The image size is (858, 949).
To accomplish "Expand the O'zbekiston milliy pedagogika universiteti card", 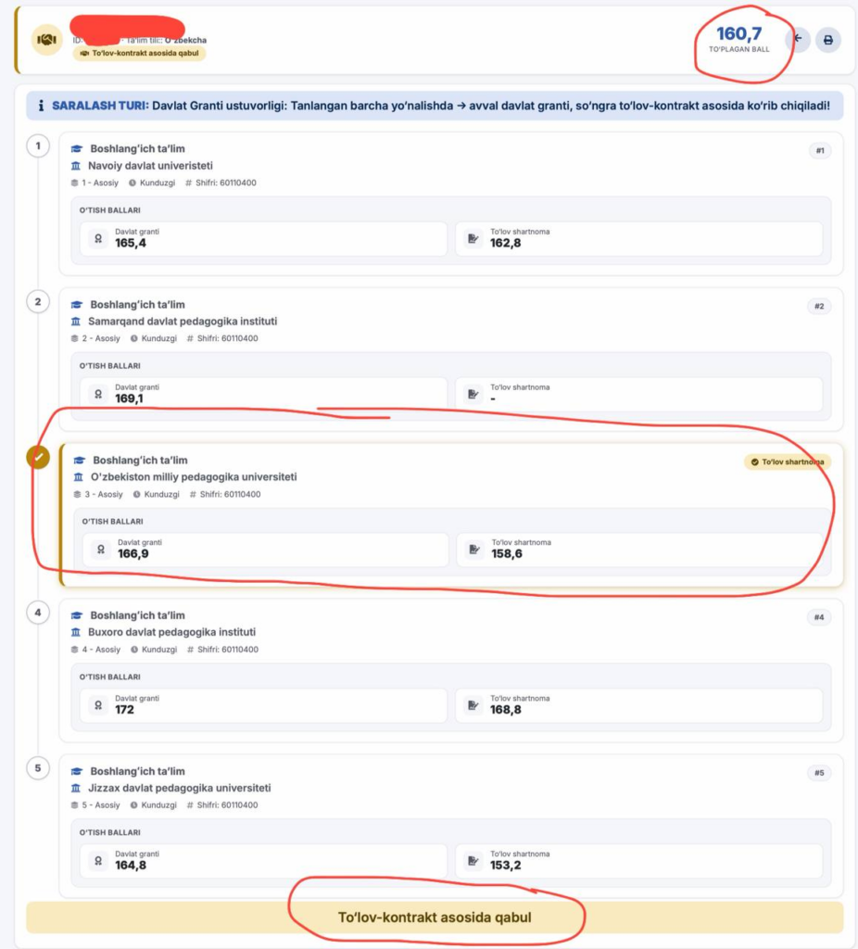I will (451, 515).
